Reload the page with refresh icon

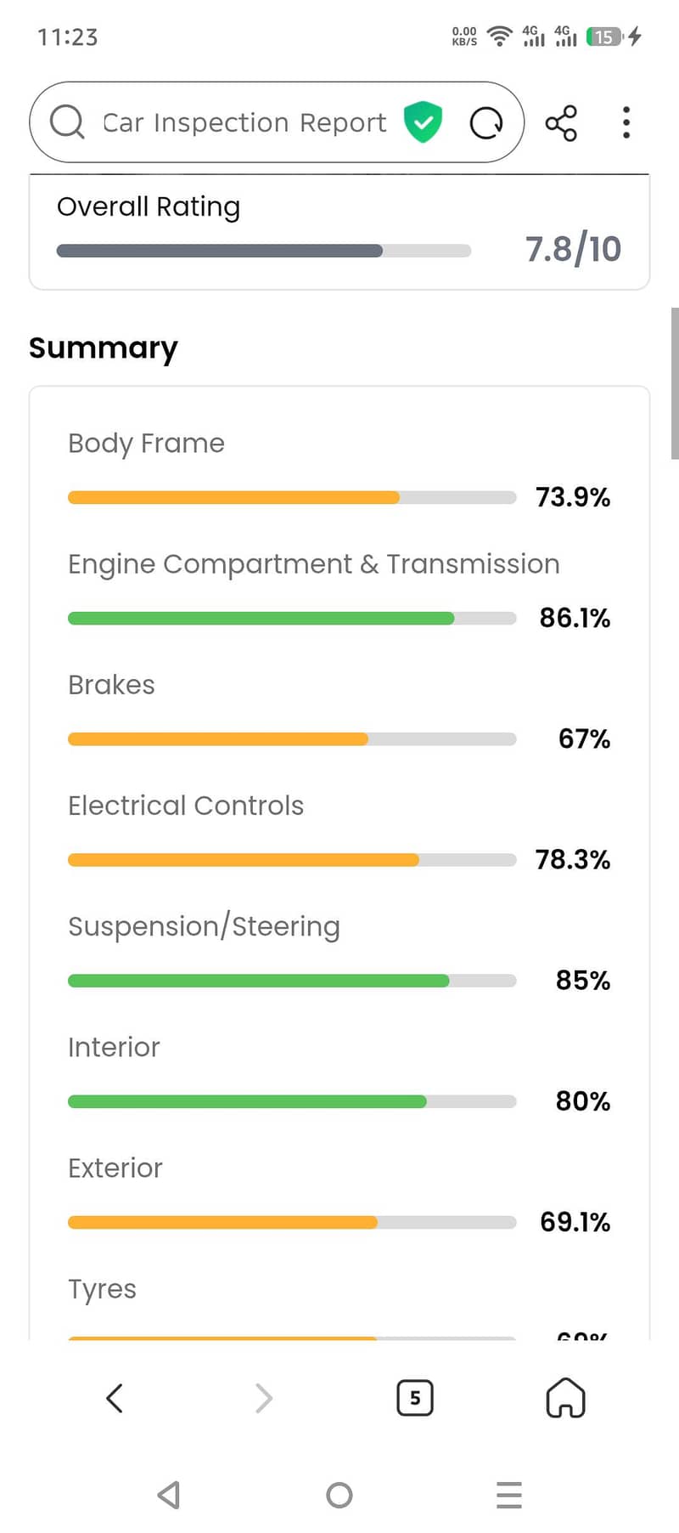tap(486, 122)
